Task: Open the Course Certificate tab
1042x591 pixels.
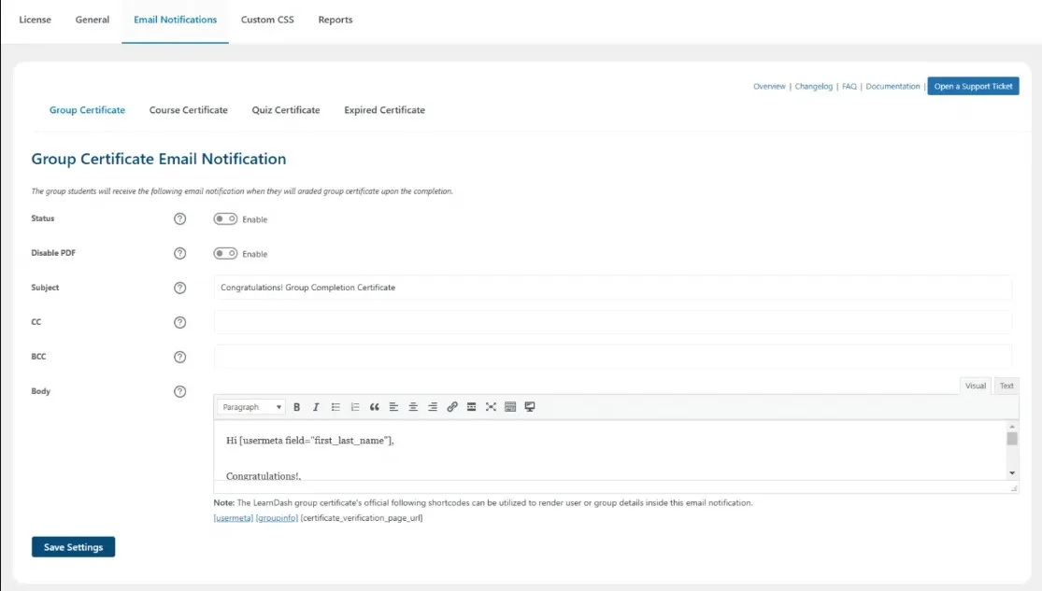Action: tap(188, 110)
